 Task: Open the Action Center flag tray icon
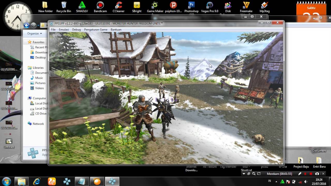point(288,181)
